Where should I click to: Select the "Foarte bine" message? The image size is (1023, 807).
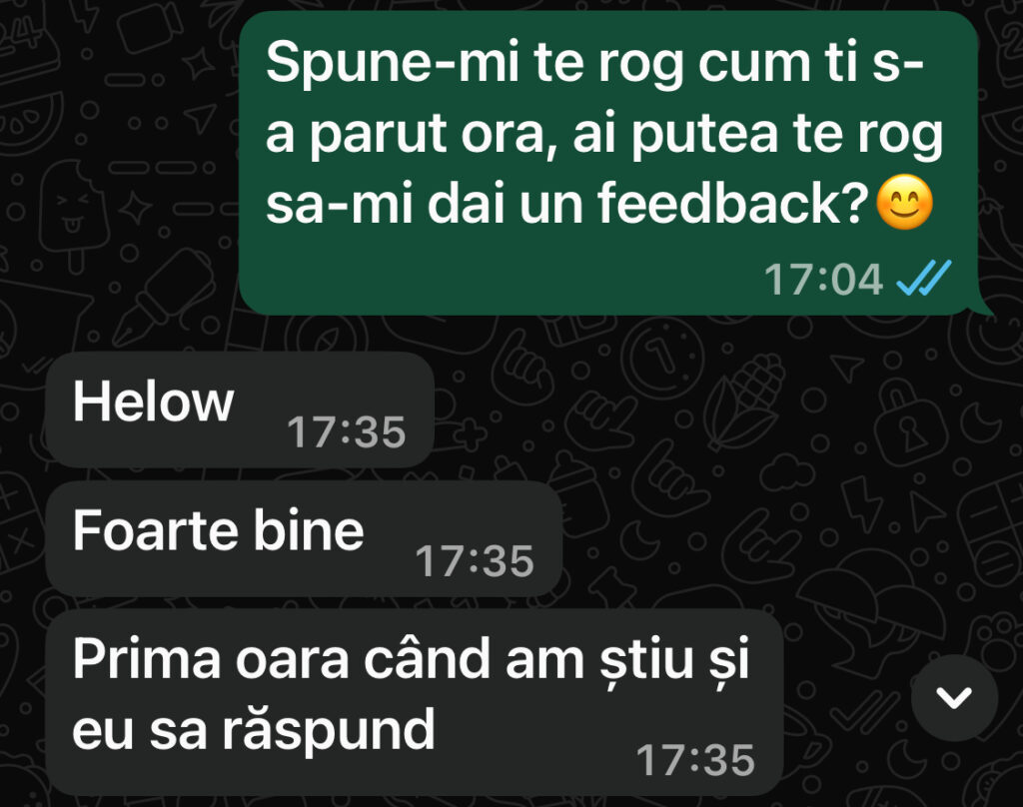click(304, 539)
